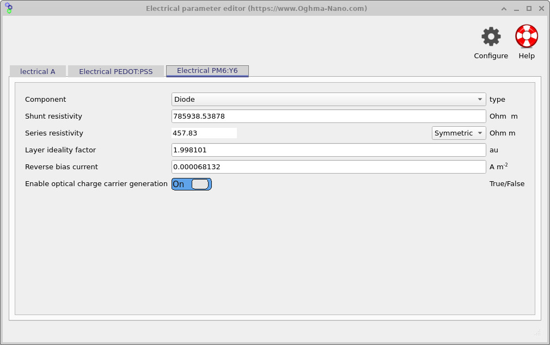Click the Component label text
The image size is (550, 345).
click(x=45, y=99)
